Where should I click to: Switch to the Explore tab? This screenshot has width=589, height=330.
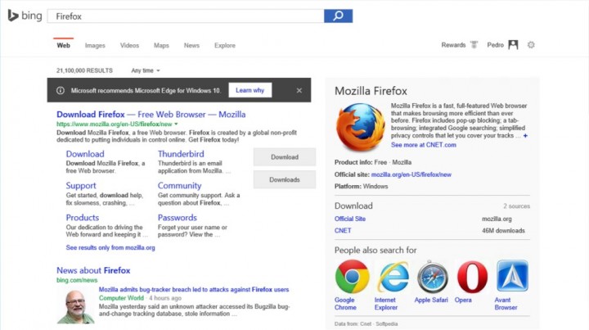tap(225, 46)
